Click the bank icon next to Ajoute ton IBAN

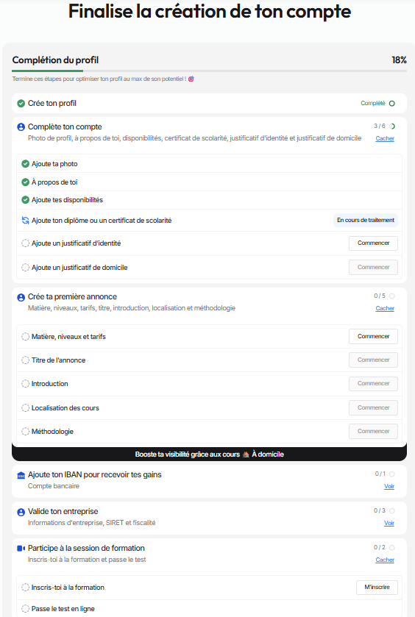point(21,475)
